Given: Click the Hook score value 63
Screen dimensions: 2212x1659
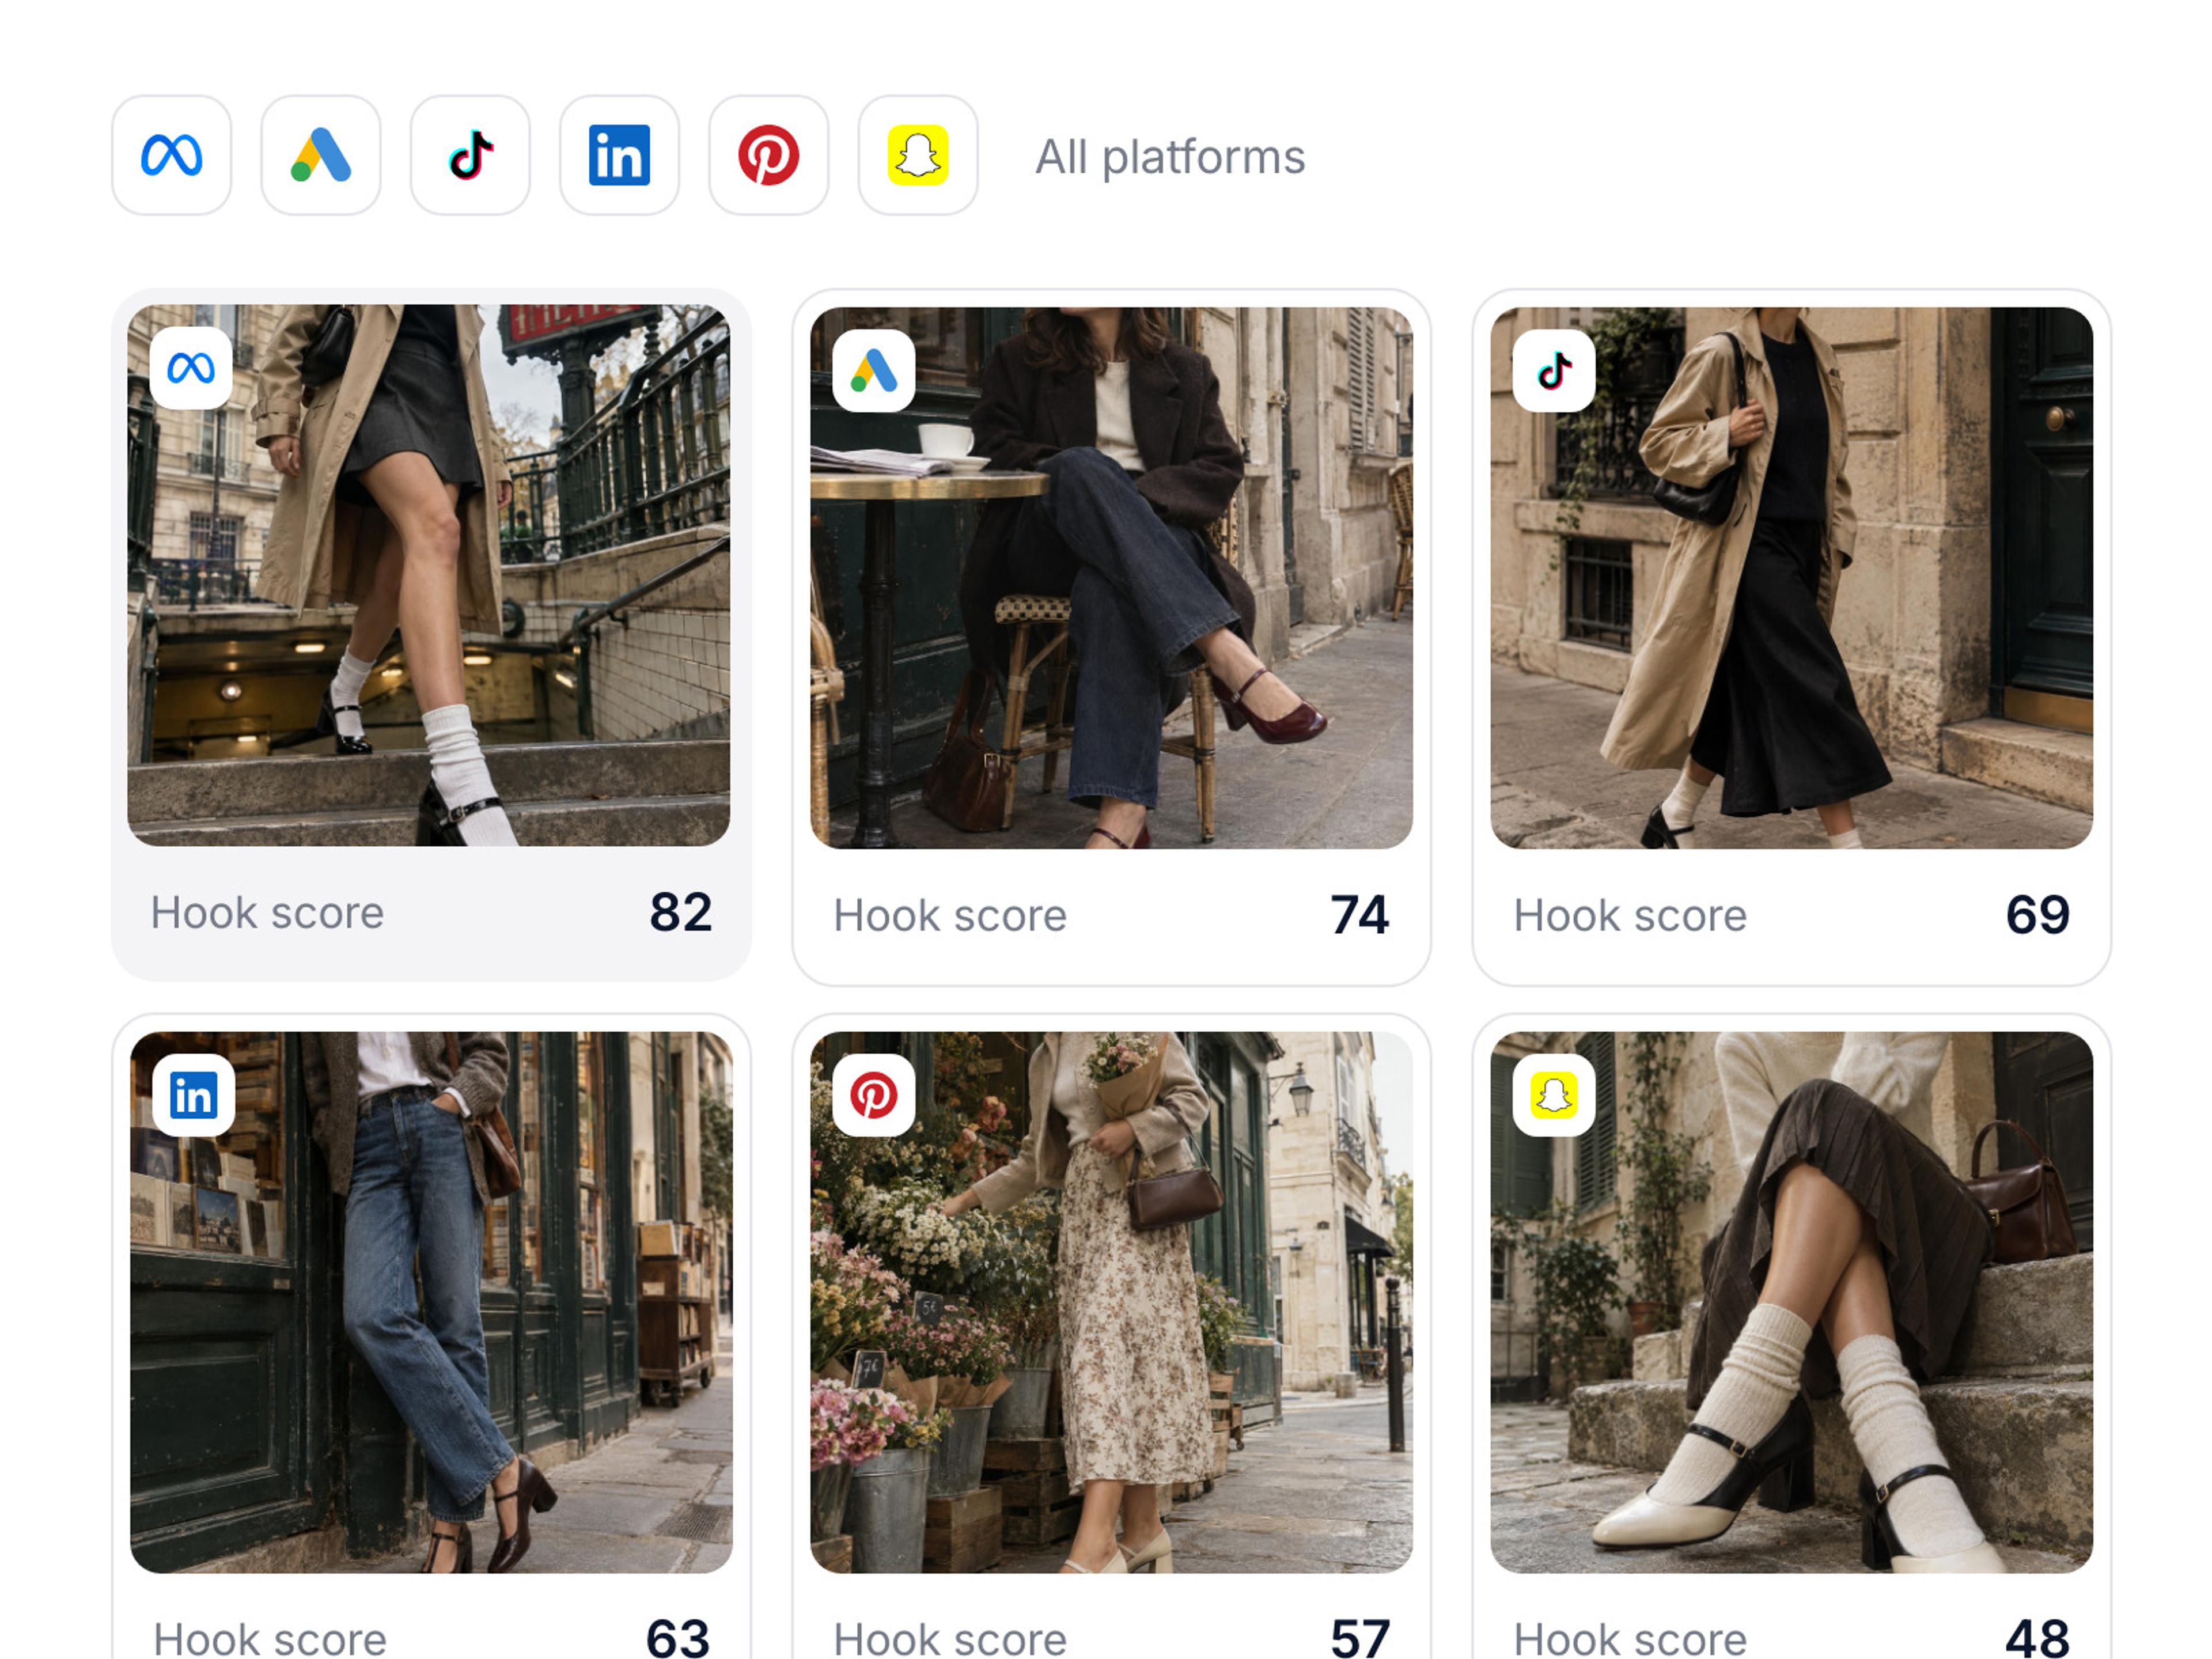Looking at the screenshot, I should pos(678,1639).
